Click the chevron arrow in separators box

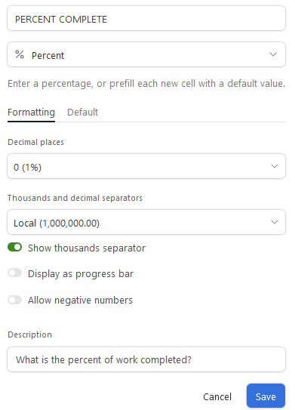point(275,222)
